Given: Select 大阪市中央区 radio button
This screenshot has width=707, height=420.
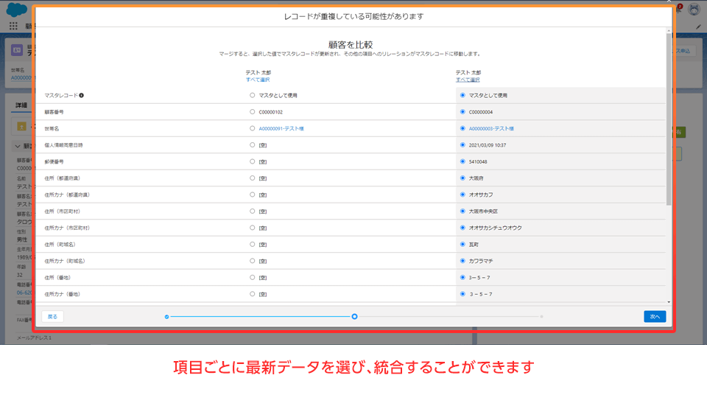Looking at the screenshot, I should [x=462, y=211].
